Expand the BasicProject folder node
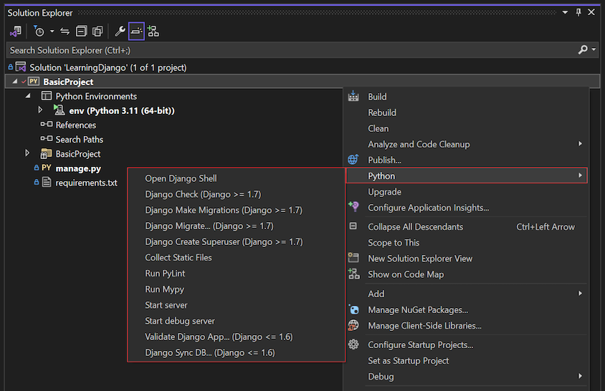 (28, 153)
